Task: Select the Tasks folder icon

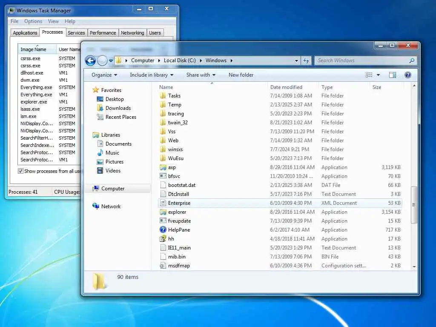Action: coord(163,96)
